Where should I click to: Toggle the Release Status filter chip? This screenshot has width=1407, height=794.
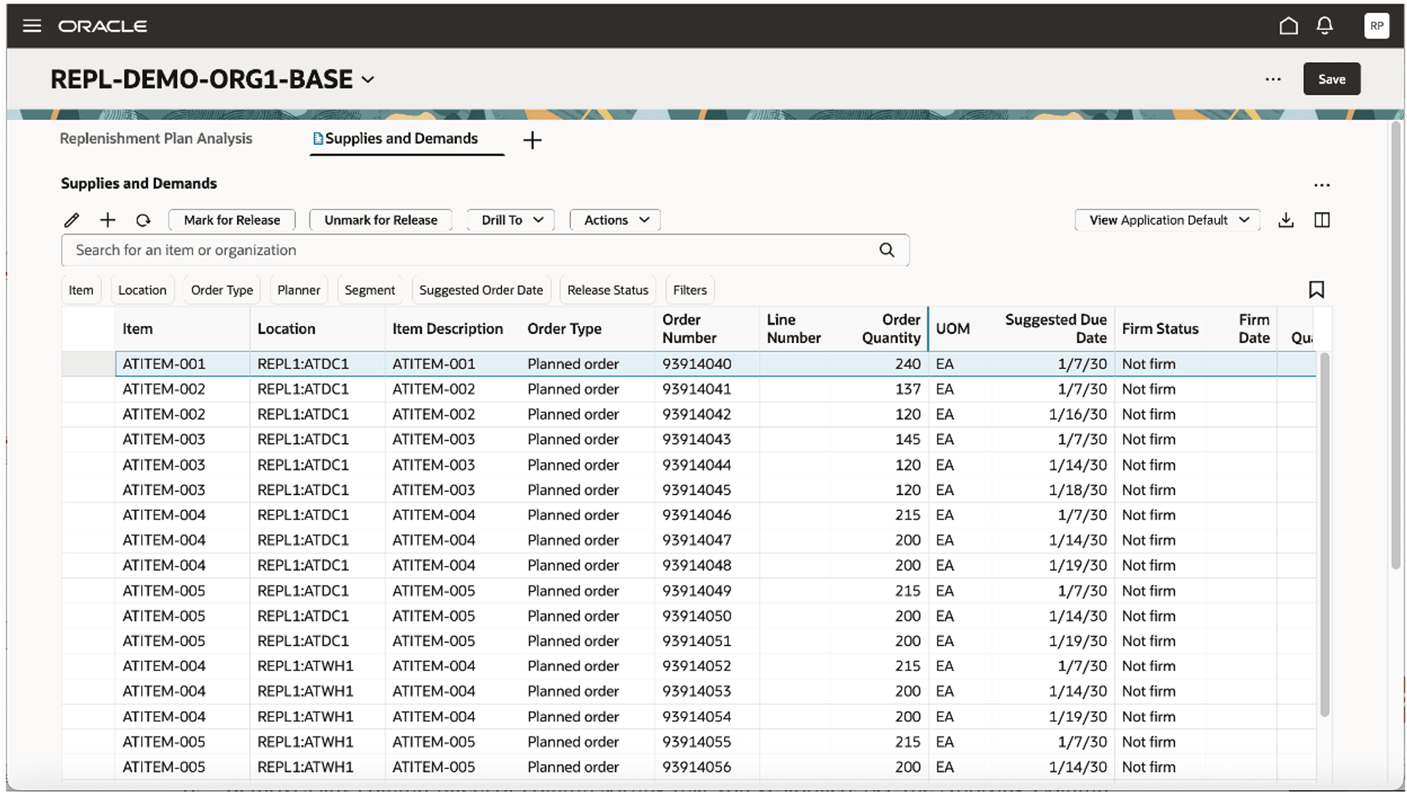tap(607, 290)
